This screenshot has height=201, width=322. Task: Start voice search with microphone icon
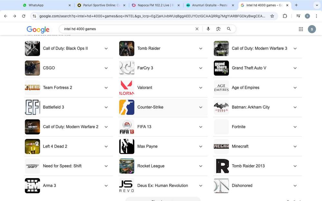(208, 29)
